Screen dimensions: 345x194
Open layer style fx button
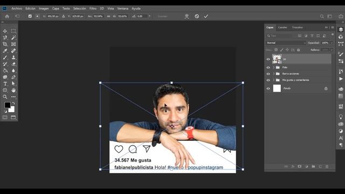click(293, 167)
